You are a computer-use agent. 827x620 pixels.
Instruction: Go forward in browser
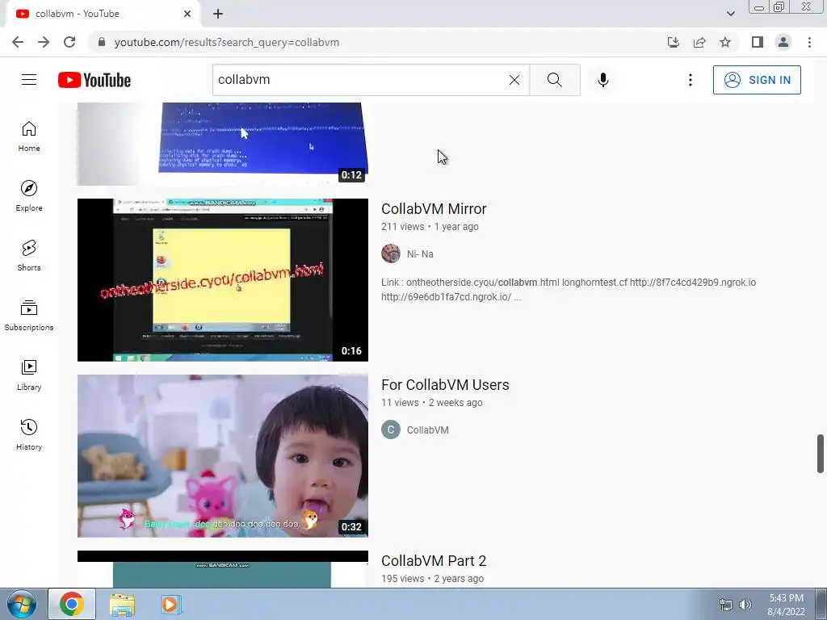pyautogui.click(x=44, y=42)
